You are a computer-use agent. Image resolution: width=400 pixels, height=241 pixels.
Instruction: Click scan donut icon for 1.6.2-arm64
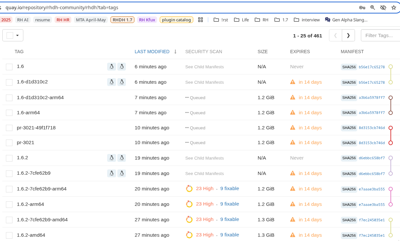pos(189,204)
